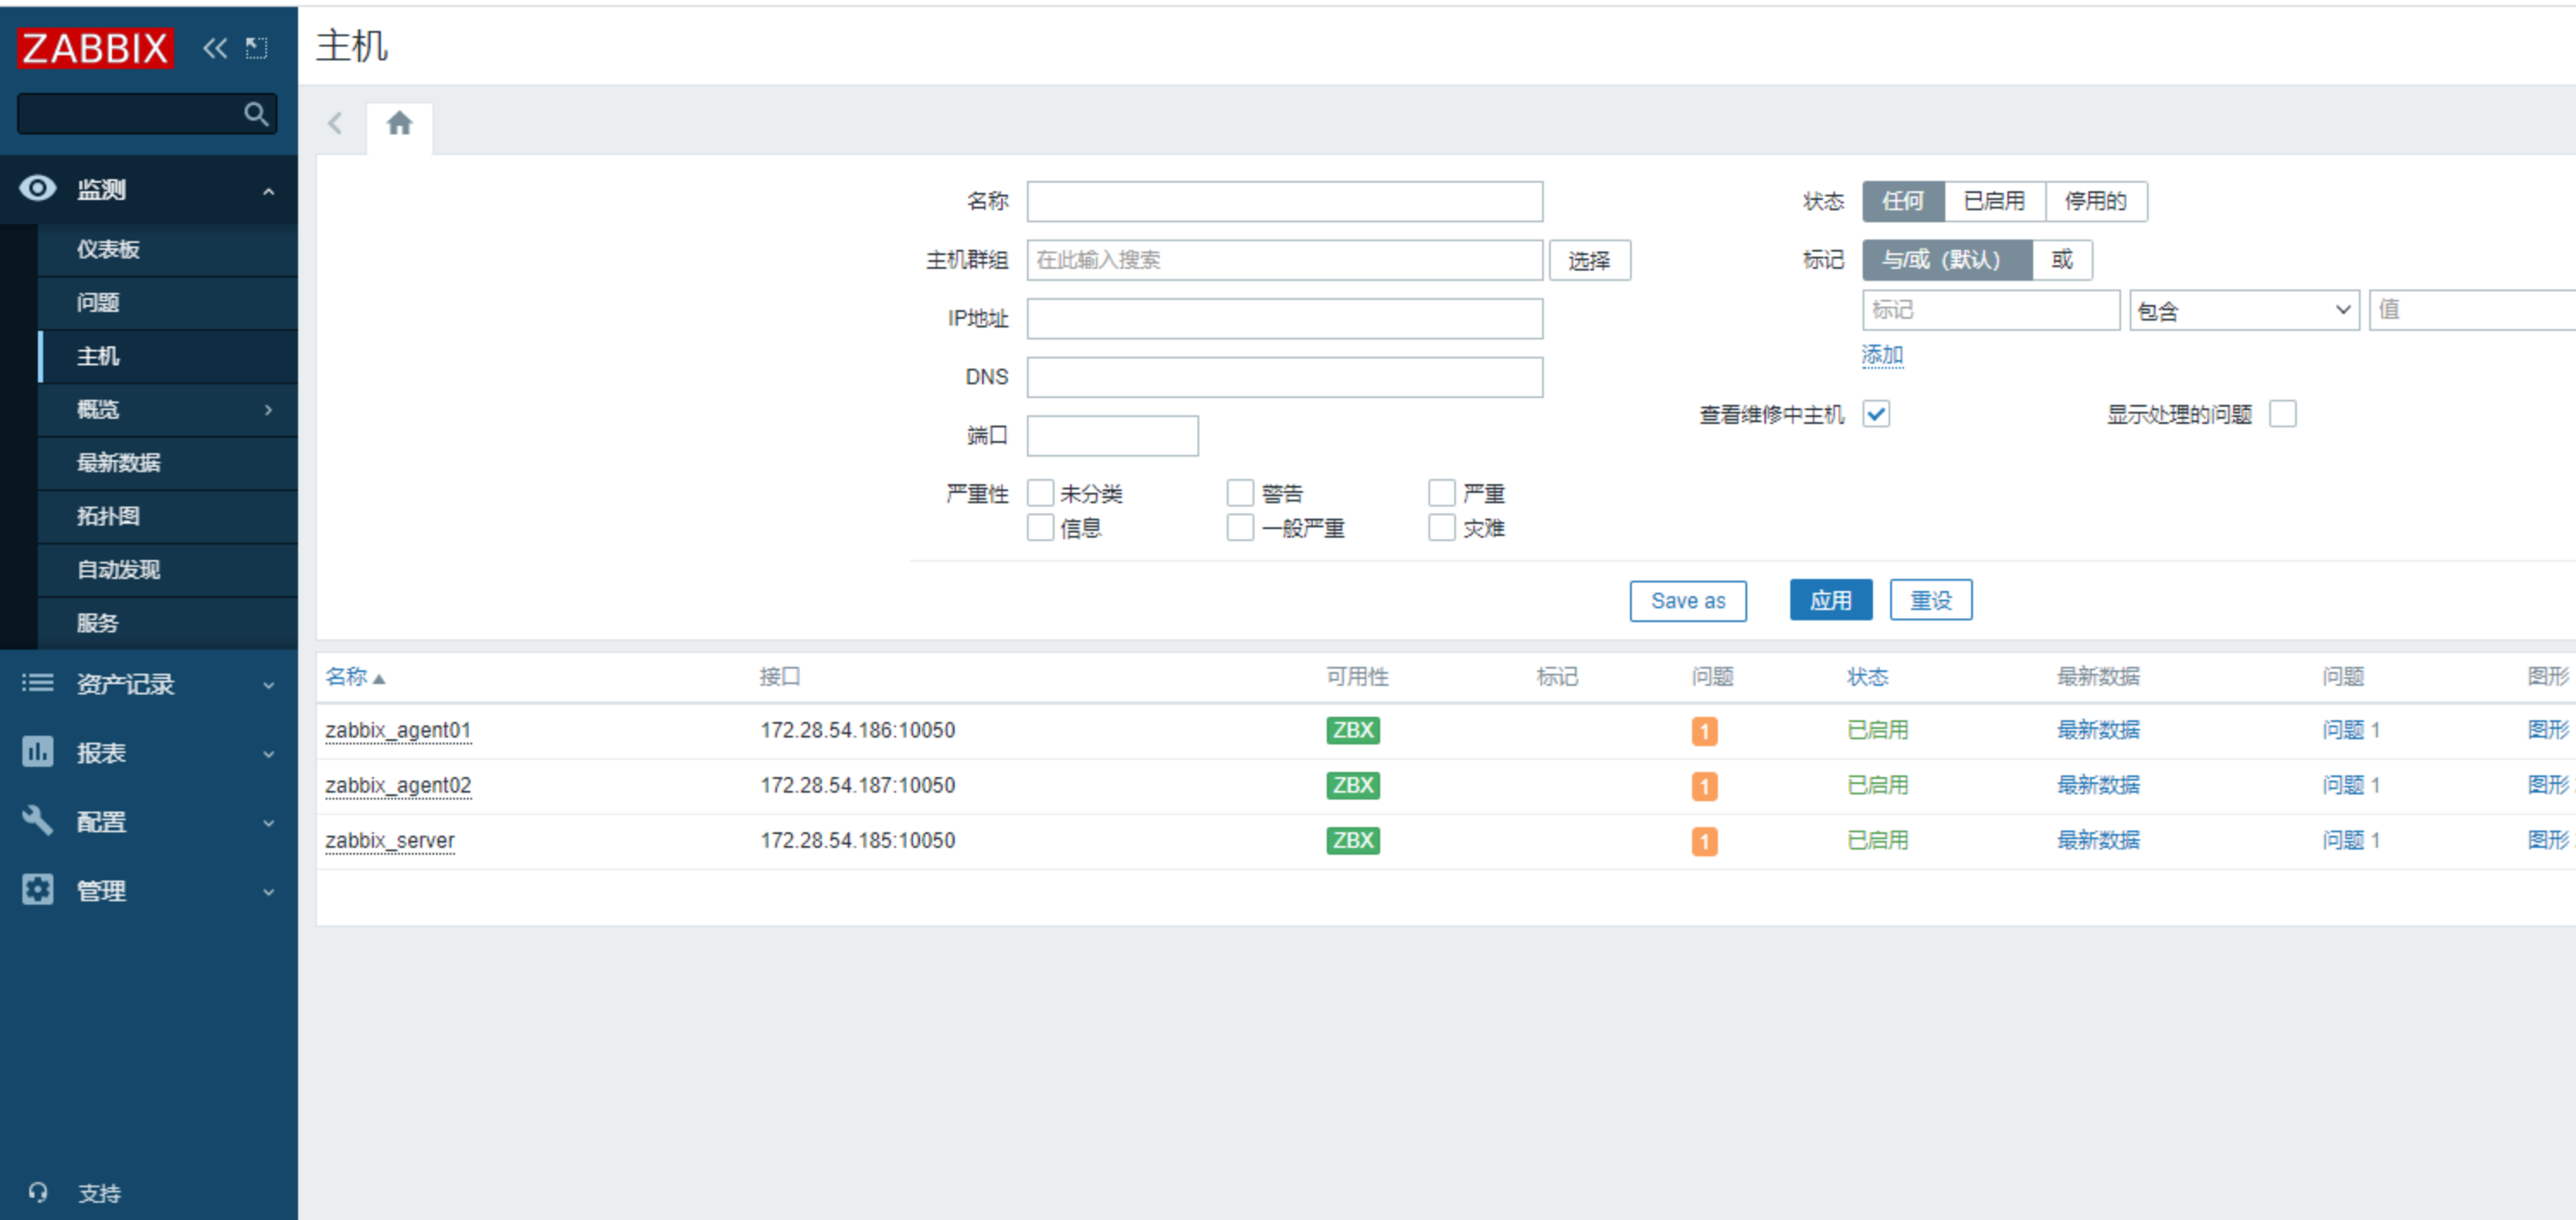Click the search magnifier icon
Viewport: 2576px width, 1220px height.
pos(256,114)
